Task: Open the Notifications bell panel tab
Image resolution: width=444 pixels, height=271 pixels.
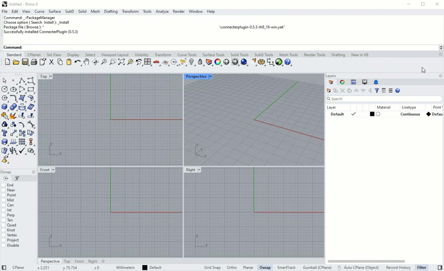Action: pos(376,82)
